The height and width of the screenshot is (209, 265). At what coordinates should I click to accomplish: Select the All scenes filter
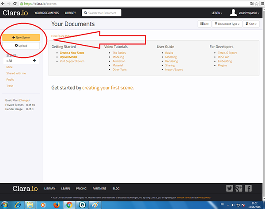point(21,61)
